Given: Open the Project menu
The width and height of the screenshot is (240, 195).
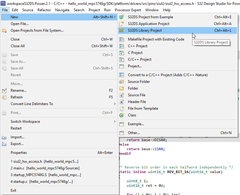Looking at the screenshot, I should click(94, 10).
